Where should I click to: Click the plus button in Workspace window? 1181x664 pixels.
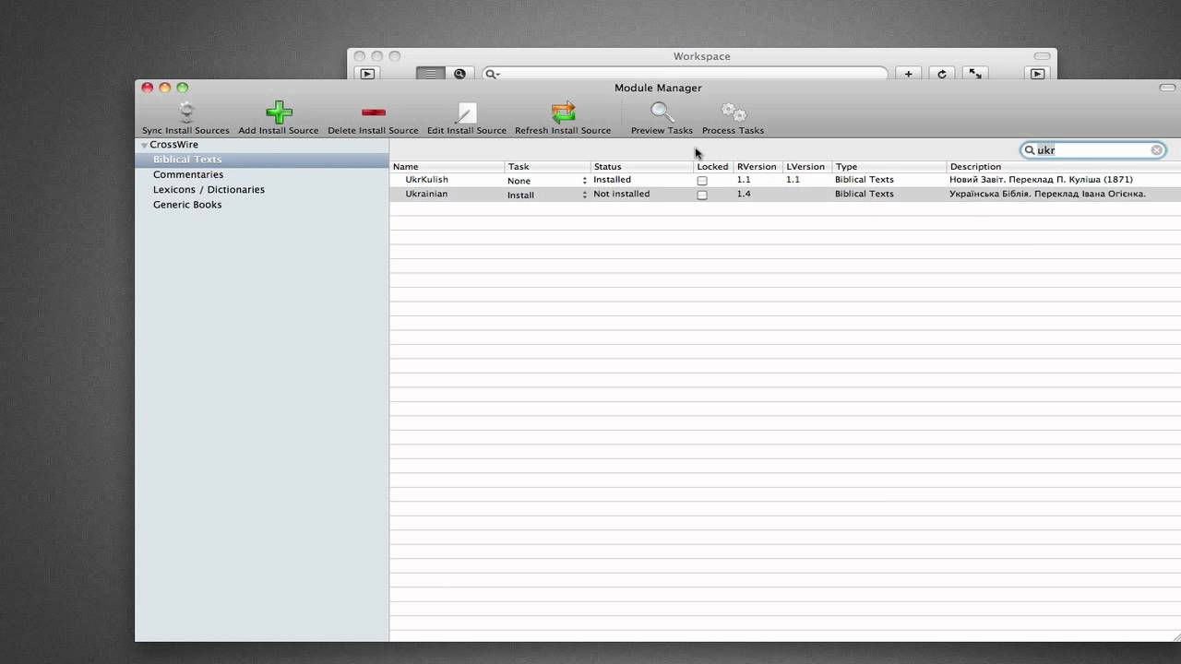click(909, 74)
